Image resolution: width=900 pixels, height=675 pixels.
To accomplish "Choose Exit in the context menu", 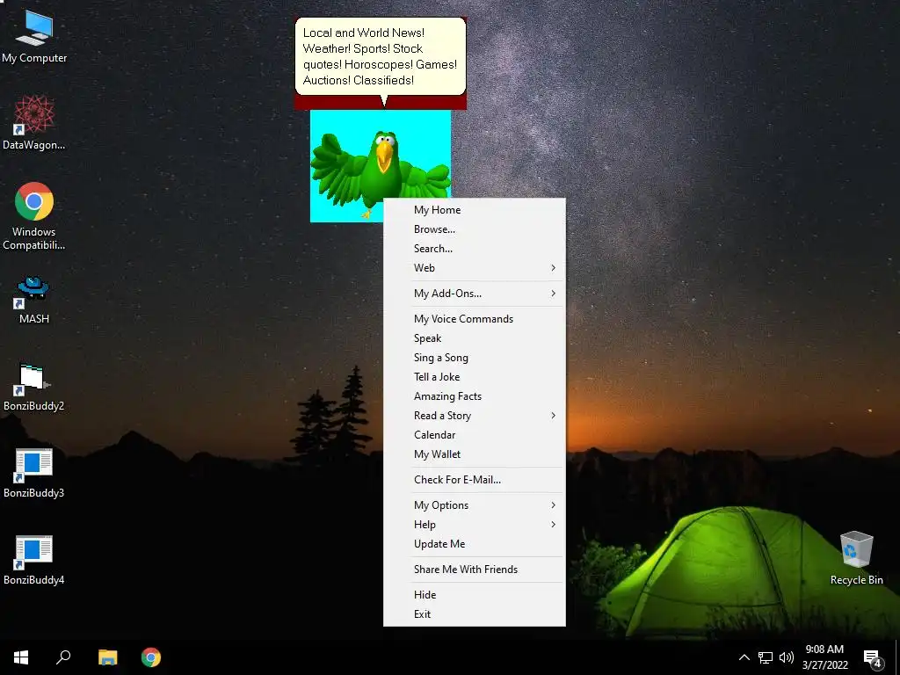I will pos(474,614).
